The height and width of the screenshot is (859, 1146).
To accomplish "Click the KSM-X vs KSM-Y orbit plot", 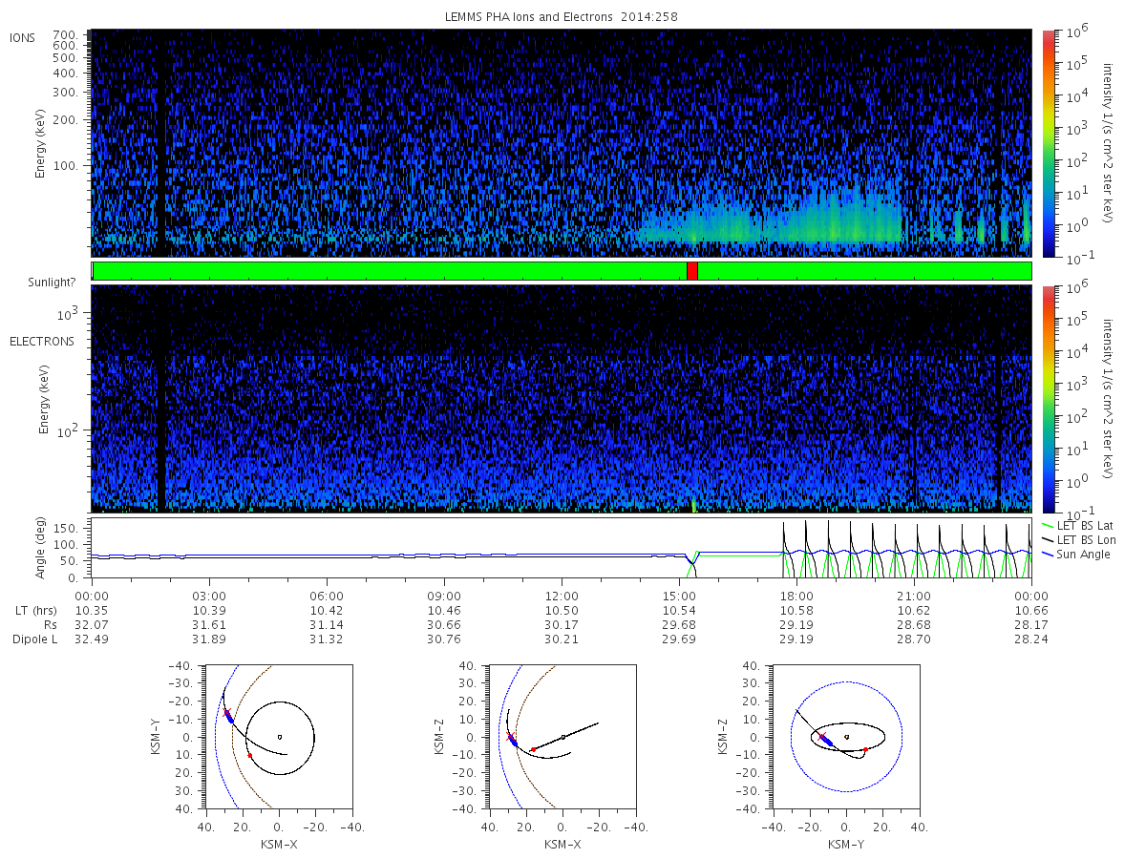I will click(278, 736).
